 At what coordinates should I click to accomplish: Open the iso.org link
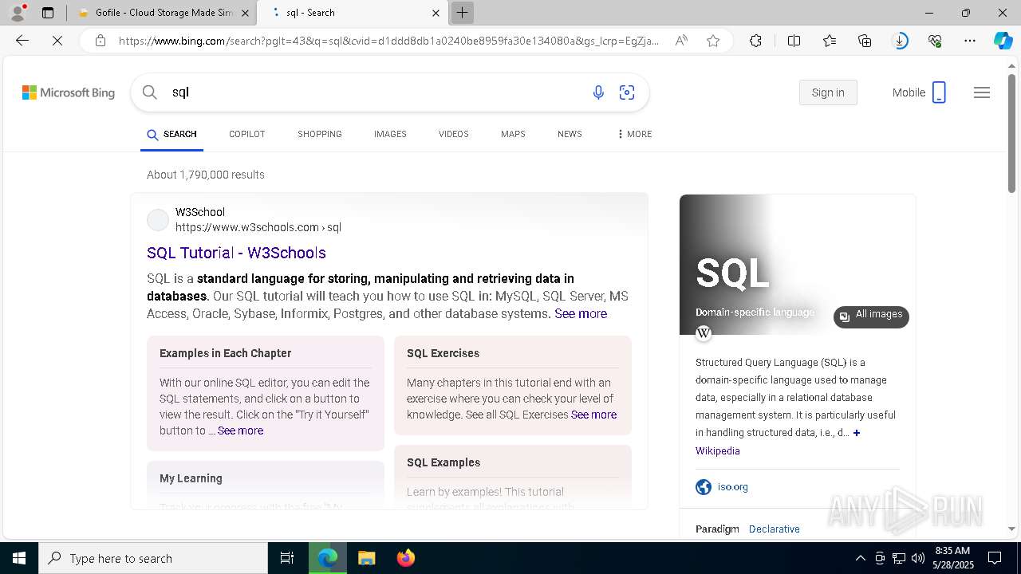[732, 487]
